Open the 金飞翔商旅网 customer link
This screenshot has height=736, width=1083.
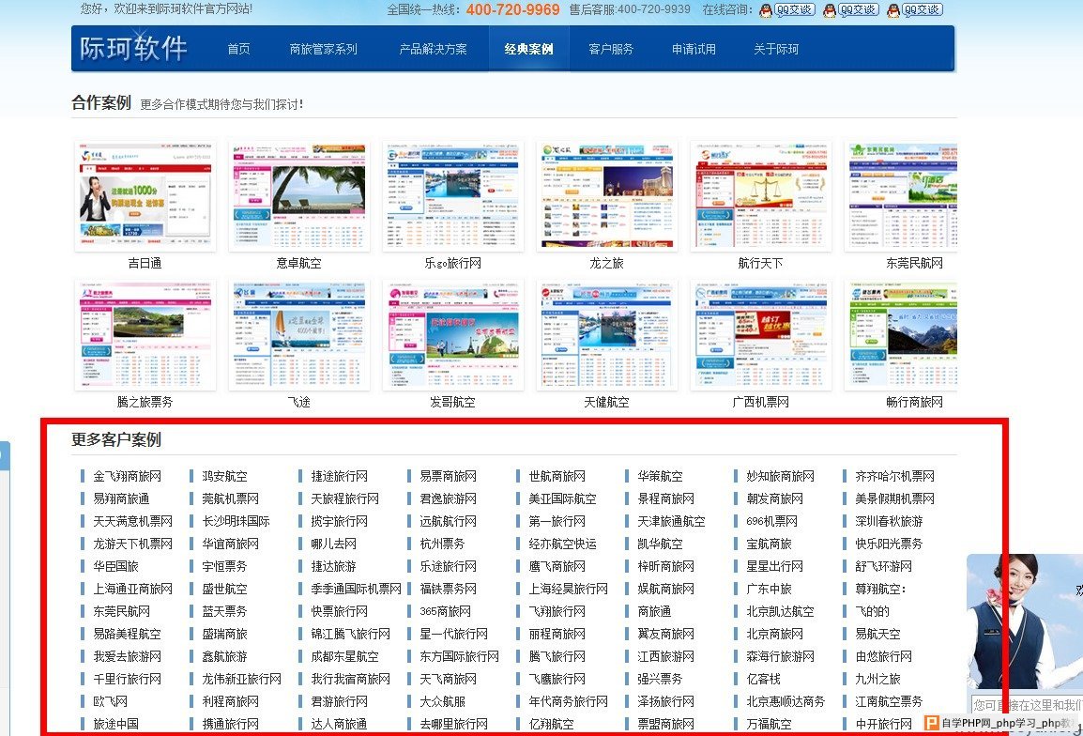[127, 476]
